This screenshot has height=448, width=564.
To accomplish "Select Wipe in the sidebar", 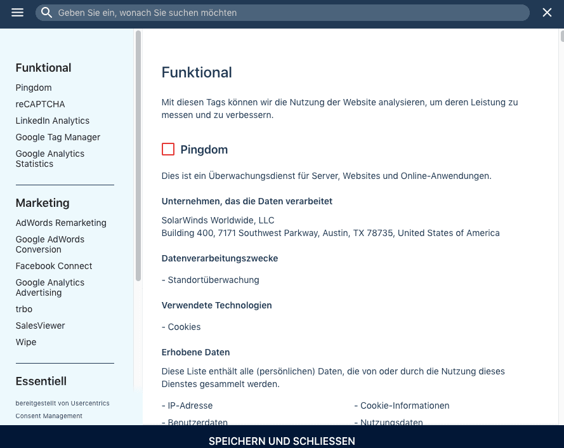I will [x=26, y=342].
